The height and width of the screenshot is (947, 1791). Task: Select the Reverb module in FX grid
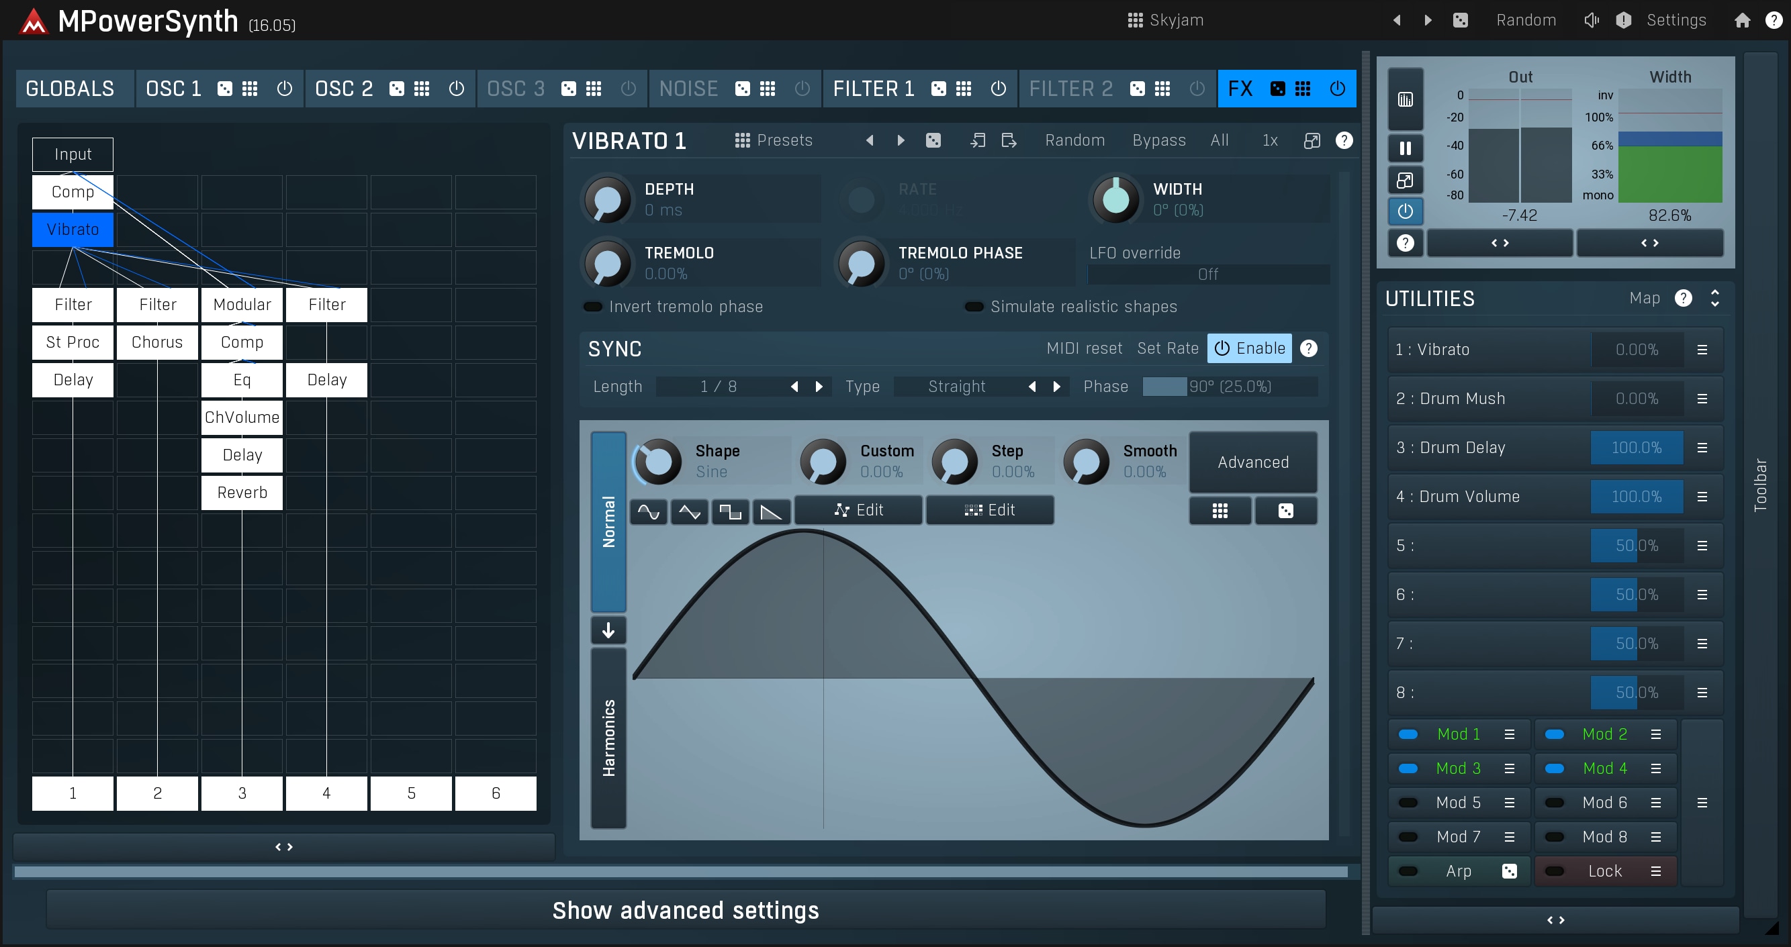pyautogui.click(x=242, y=493)
